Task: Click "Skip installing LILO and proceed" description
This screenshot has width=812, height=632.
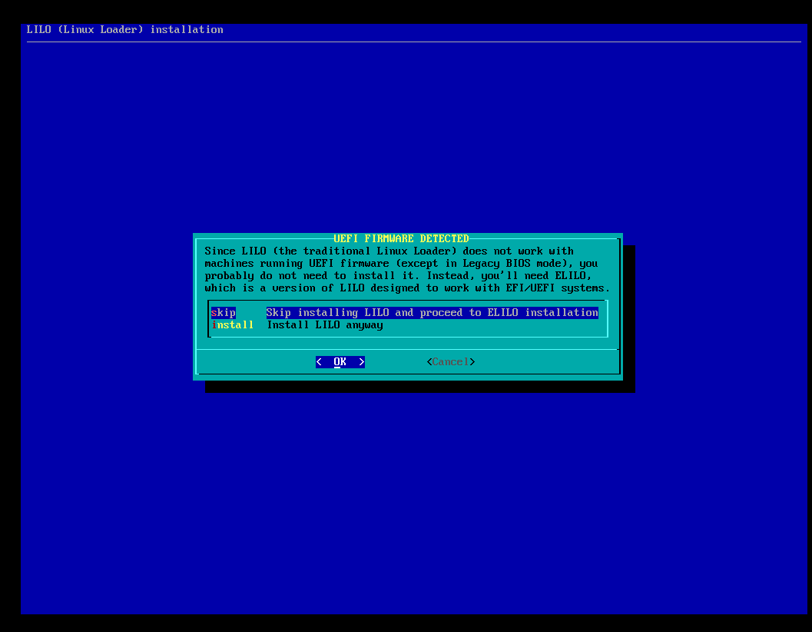Action: click(432, 313)
